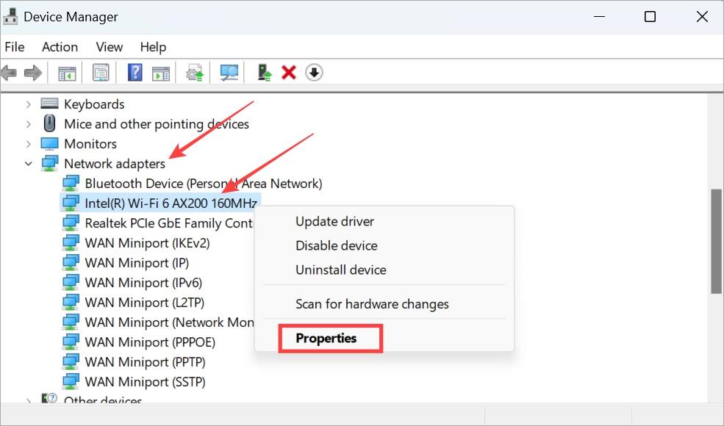Expand Mice and other pointing devices chevron

tap(28, 124)
